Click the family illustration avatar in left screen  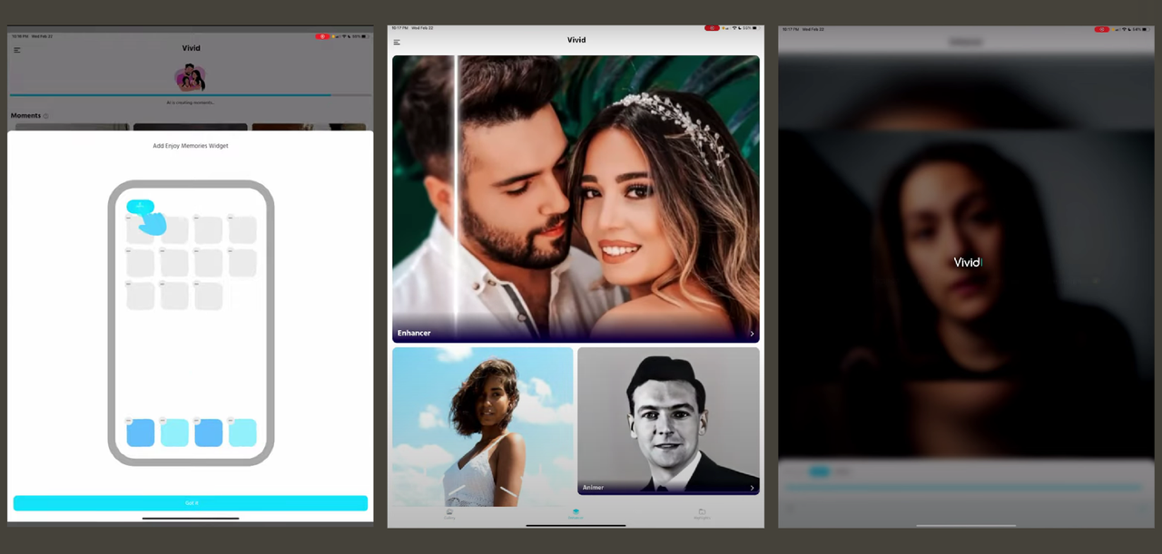click(190, 78)
